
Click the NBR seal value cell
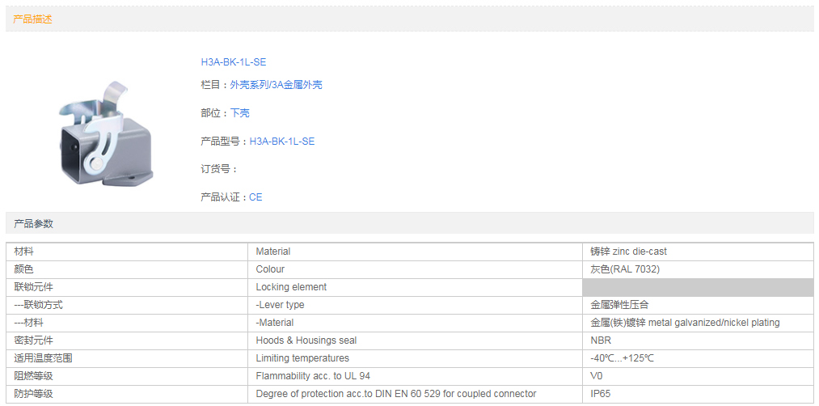coord(601,340)
